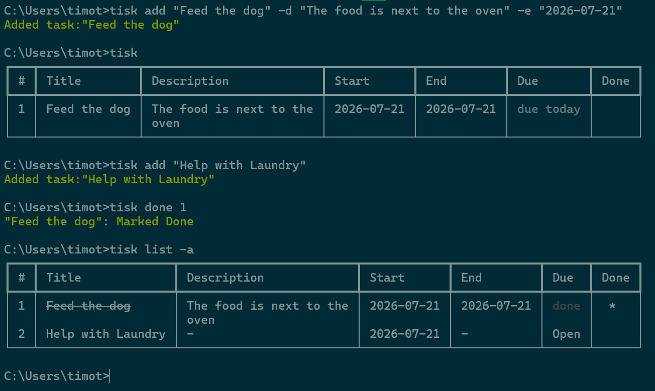Click the 'Marked Done' confirmation message
This screenshot has height=391, width=655.
point(155,221)
